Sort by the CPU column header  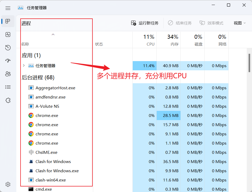(x=145, y=40)
